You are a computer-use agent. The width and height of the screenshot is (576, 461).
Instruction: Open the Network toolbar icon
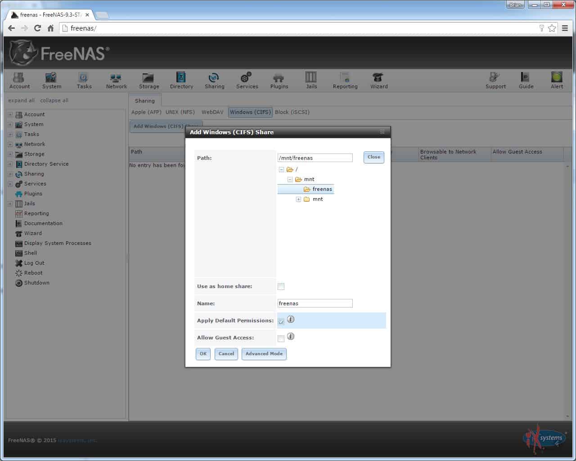[x=116, y=81]
